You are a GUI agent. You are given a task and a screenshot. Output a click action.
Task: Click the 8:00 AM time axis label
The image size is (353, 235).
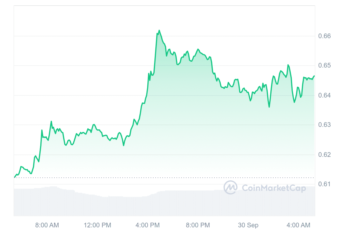pyautogui.click(x=47, y=225)
